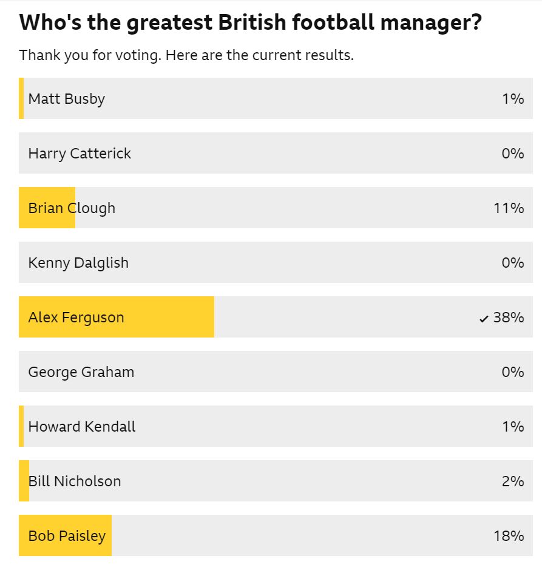Click Matt Busby's 1% percentage
The width and height of the screenshot is (542, 567).
coord(513,98)
